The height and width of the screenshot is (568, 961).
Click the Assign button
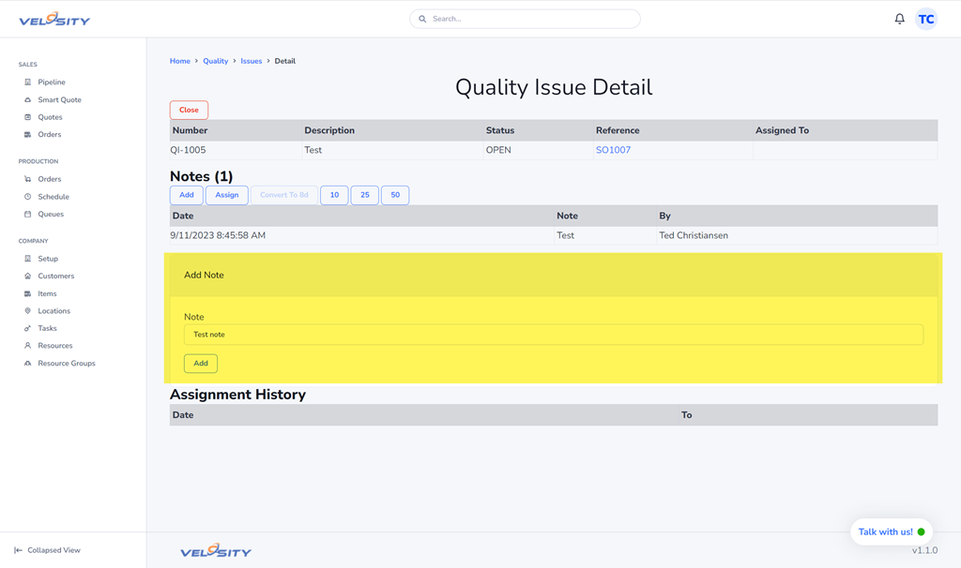click(x=227, y=195)
